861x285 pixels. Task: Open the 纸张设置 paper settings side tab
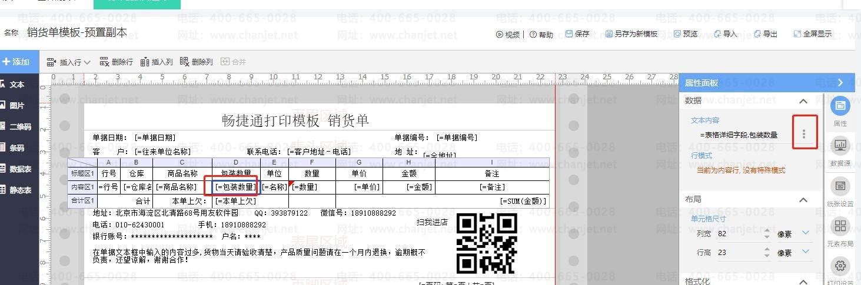coord(840,193)
